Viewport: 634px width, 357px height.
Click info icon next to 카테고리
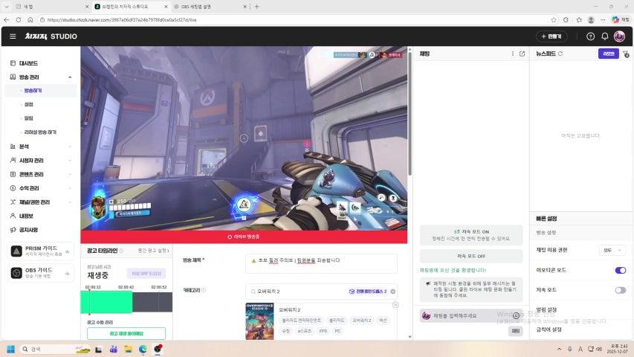pyautogui.click(x=204, y=290)
